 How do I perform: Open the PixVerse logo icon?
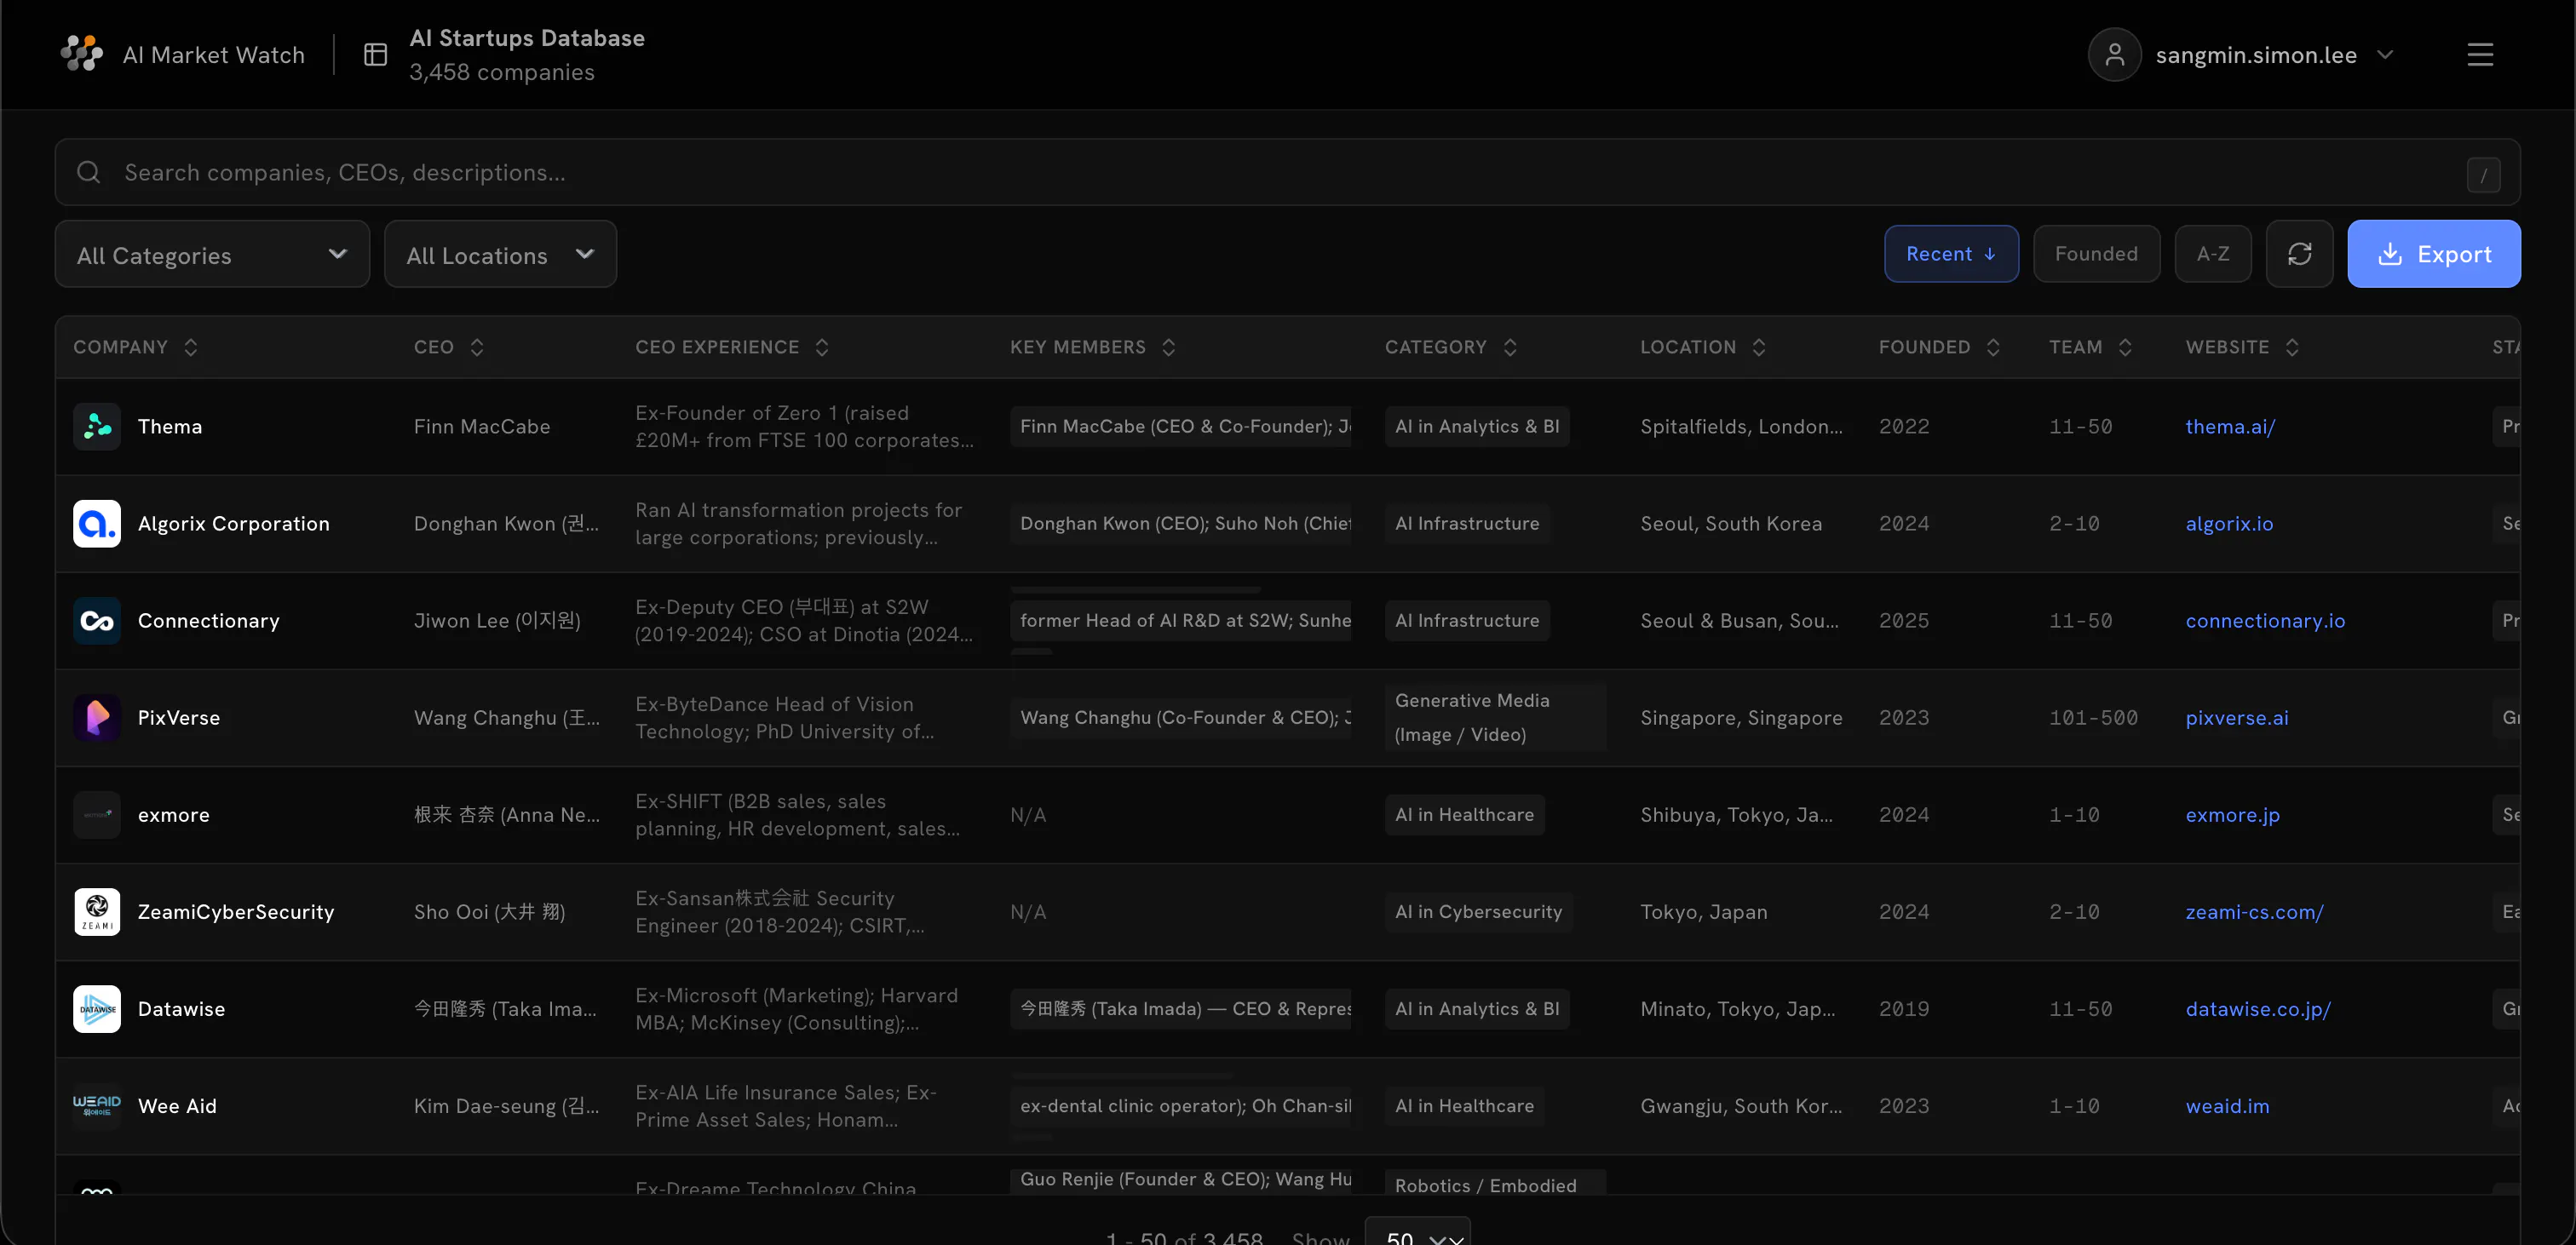[97, 717]
